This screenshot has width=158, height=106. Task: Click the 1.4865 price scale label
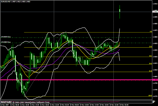pyautogui.click(x=155, y=37)
